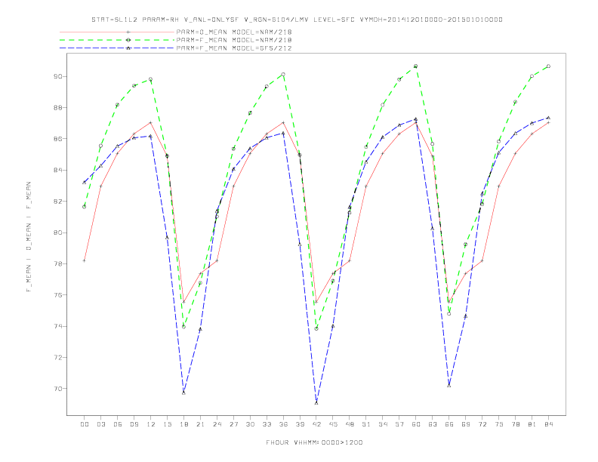Click x-axis forecast hour label 30

250,424
